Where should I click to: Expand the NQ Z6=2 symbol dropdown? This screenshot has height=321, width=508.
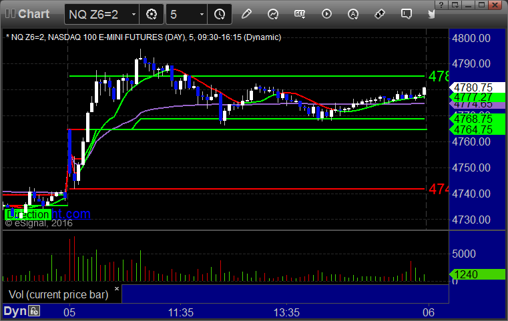tap(134, 14)
